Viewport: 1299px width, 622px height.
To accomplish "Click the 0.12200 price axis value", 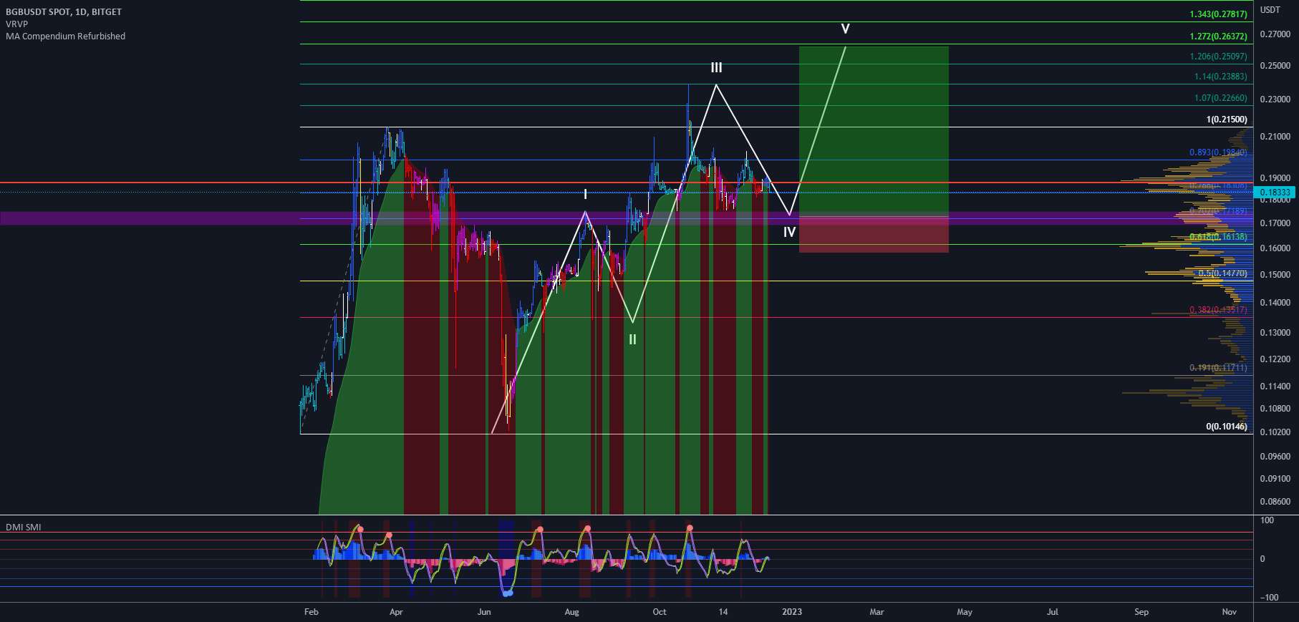I will click(1275, 359).
